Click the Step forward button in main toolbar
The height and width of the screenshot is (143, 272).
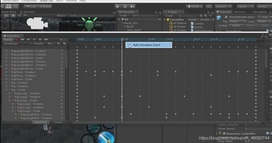pos(132,6)
